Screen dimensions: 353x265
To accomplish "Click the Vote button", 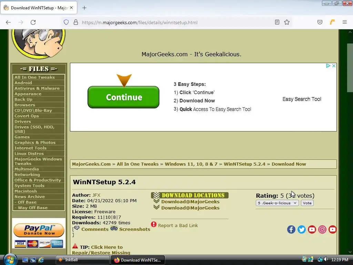I will [307, 203].
